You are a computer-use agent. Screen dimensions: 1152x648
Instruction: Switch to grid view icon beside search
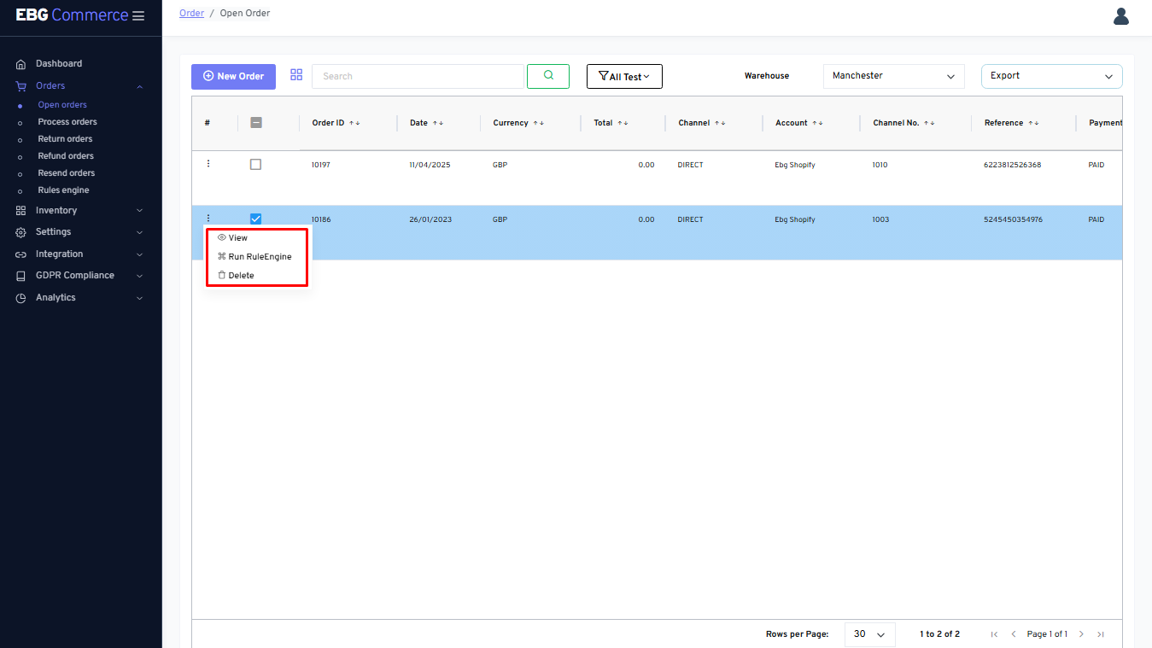296,75
